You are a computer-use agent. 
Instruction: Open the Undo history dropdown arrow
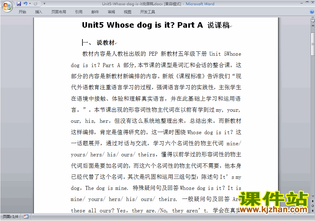[x=30, y=4]
